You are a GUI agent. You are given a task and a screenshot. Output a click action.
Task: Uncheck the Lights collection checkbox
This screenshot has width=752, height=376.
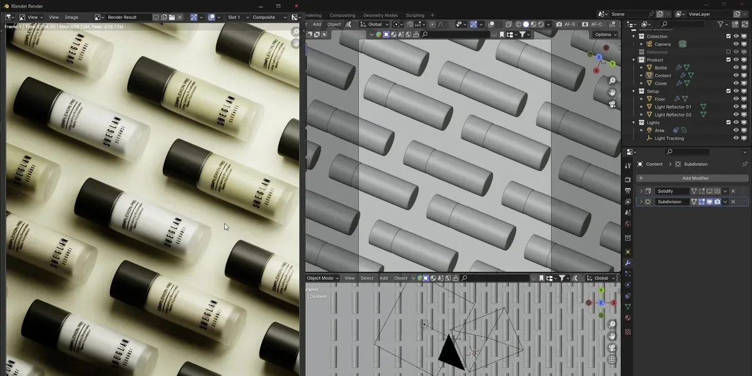(728, 122)
